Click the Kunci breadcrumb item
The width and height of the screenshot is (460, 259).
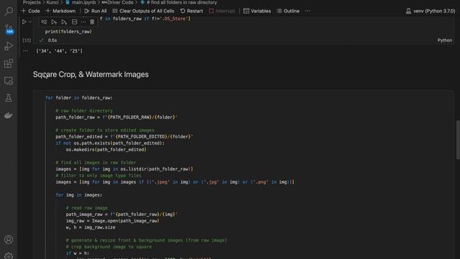click(x=52, y=2)
